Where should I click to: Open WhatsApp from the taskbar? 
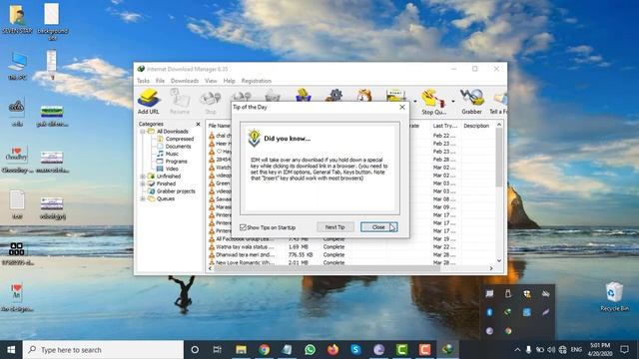(x=311, y=350)
